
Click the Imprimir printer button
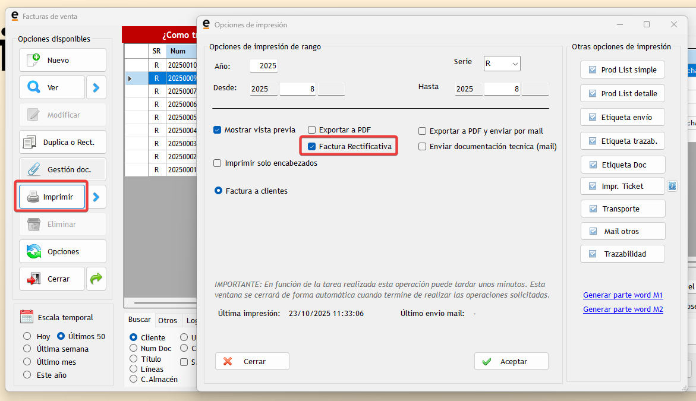pos(52,197)
